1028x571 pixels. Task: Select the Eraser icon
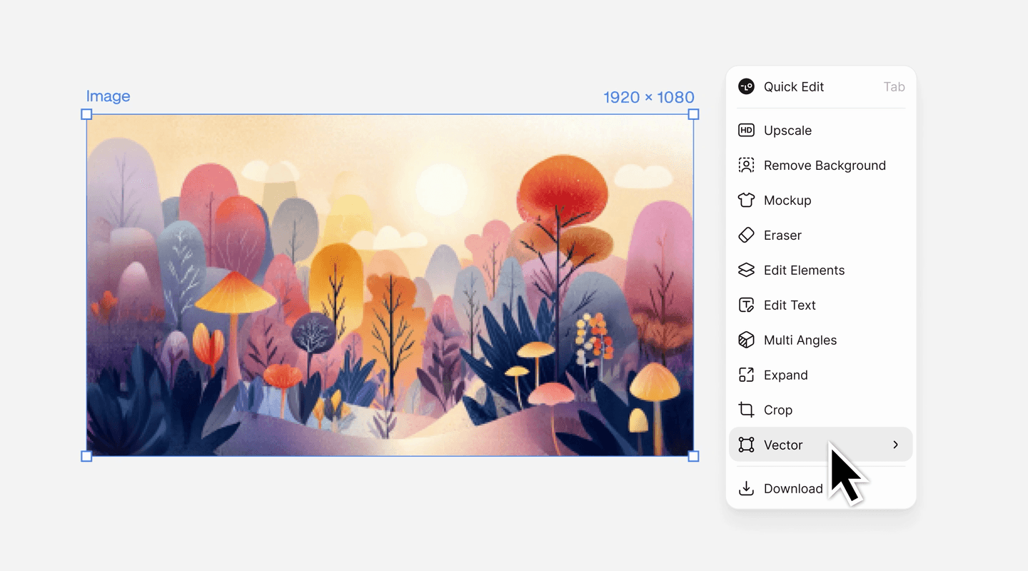pos(746,236)
